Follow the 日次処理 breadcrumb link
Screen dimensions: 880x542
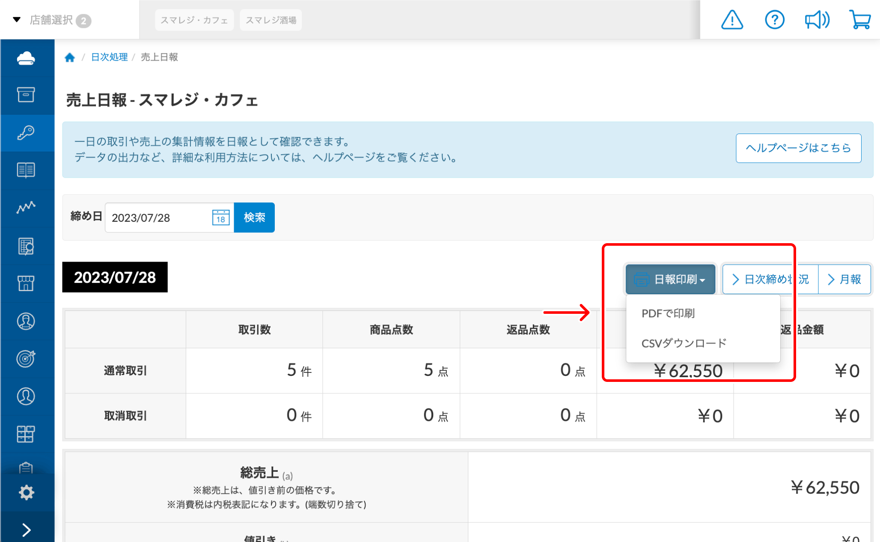click(109, 57)
